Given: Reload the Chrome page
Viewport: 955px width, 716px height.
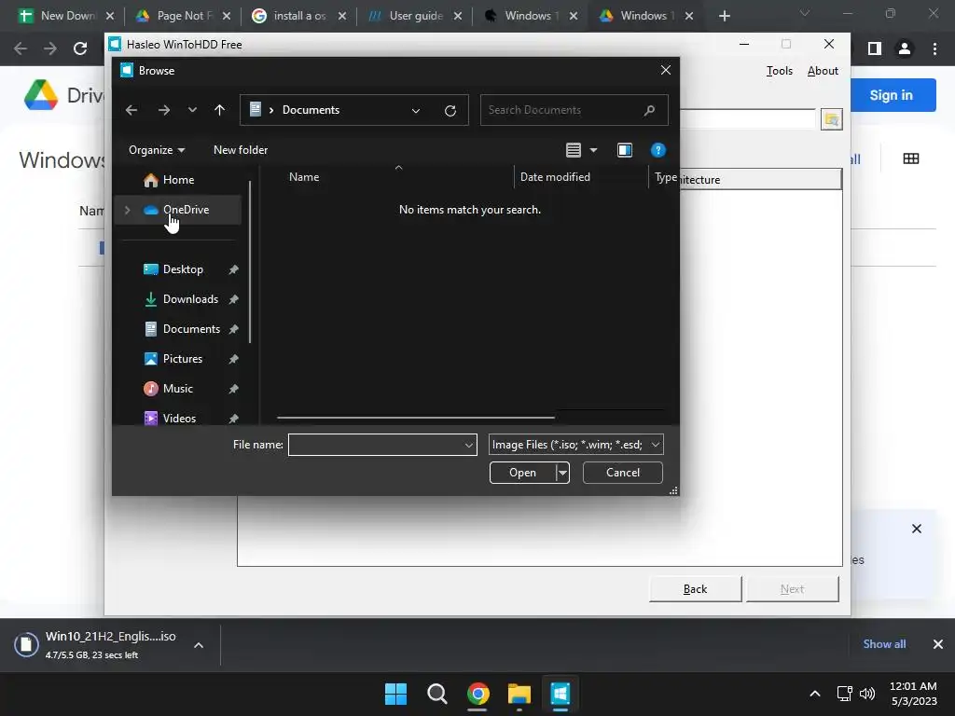Looking at the screenshot, I should point(80,48).
